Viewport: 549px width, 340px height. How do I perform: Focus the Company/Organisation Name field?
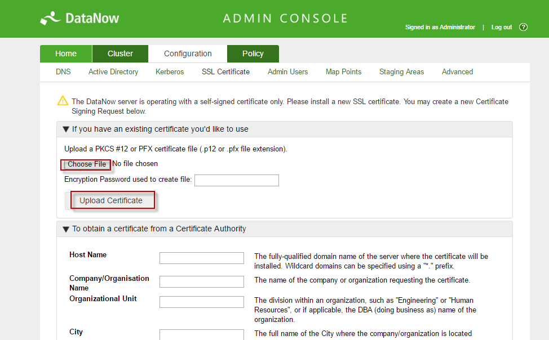pos(202,281)
